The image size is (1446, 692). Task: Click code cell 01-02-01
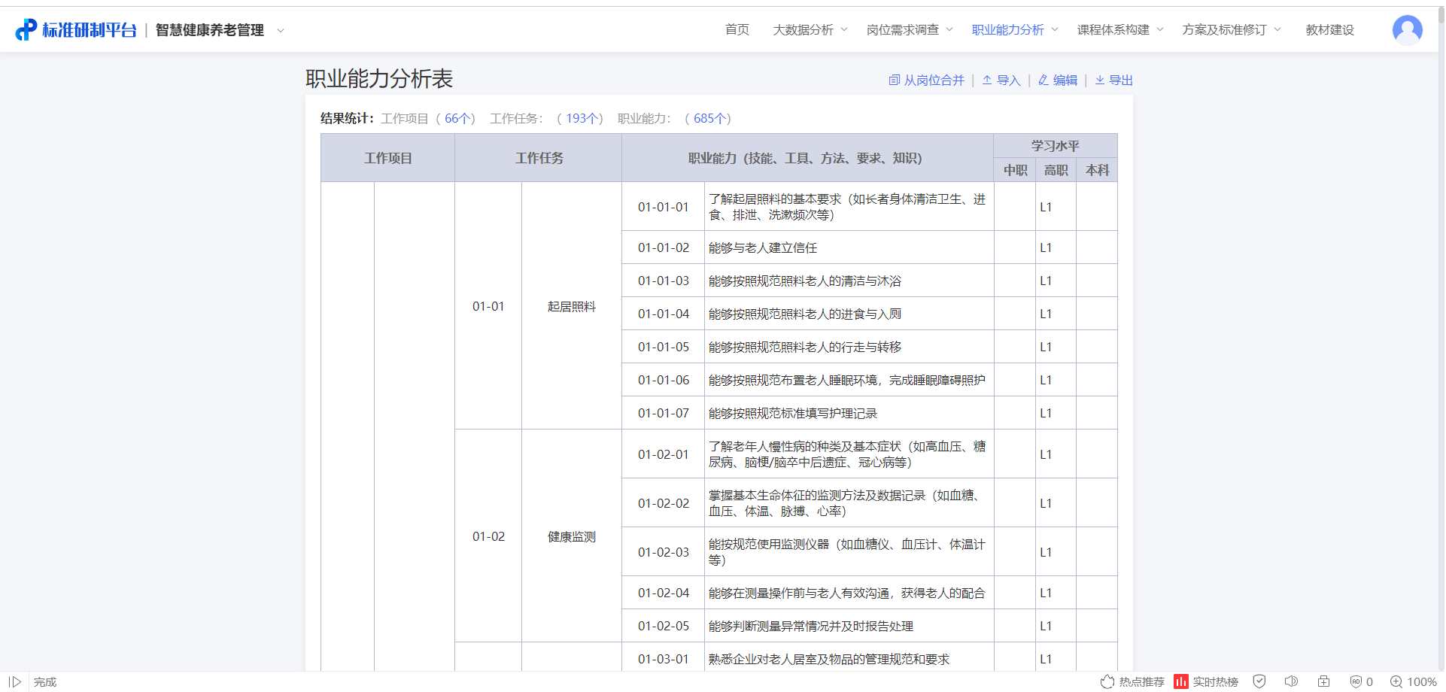(663, 454)
